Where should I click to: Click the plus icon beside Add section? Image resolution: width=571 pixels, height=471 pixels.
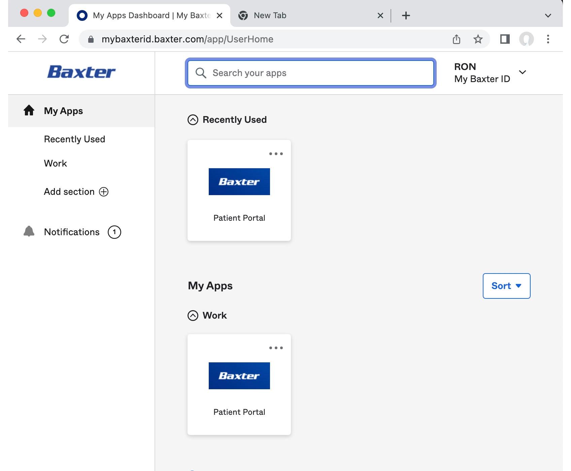tap(104, 192)
